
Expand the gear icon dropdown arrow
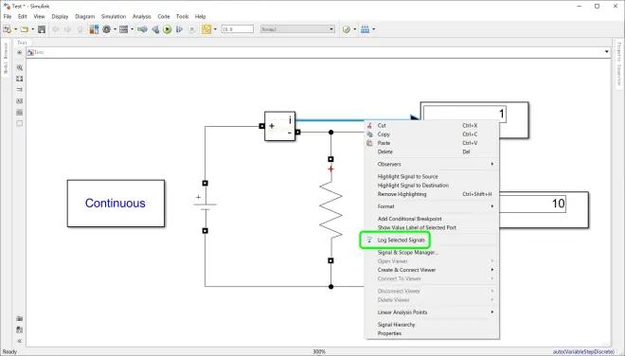click(115, 29)
